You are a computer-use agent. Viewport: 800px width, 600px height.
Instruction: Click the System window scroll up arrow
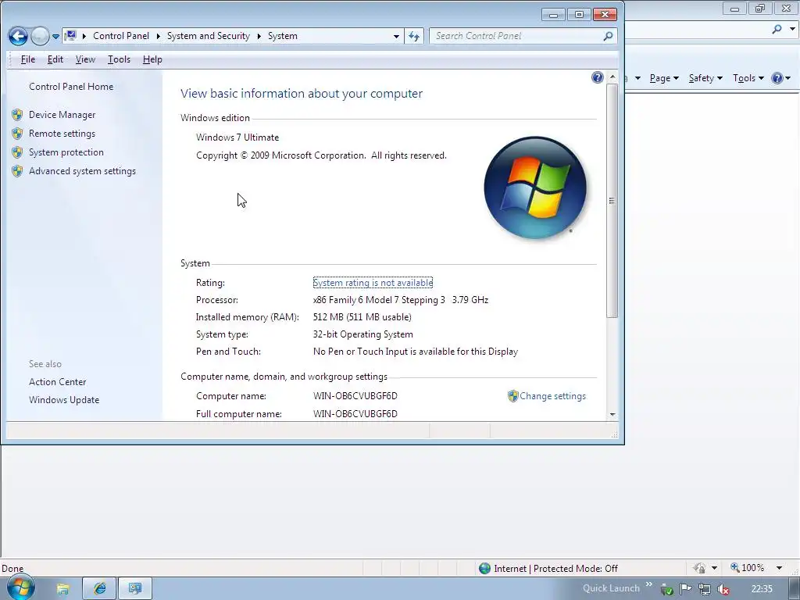click(x=612, y=77)
